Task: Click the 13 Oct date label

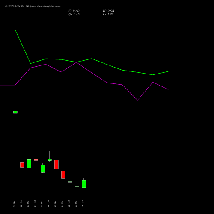Action: [x=28, y=204]
